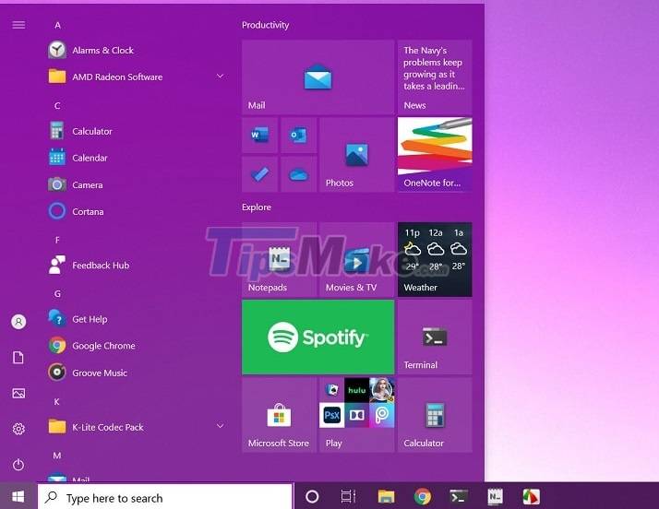Image resolution: width=659 pixels, height=509 pixels.
Task: Open the green-red app on taskbar
Action: (532, 497)
